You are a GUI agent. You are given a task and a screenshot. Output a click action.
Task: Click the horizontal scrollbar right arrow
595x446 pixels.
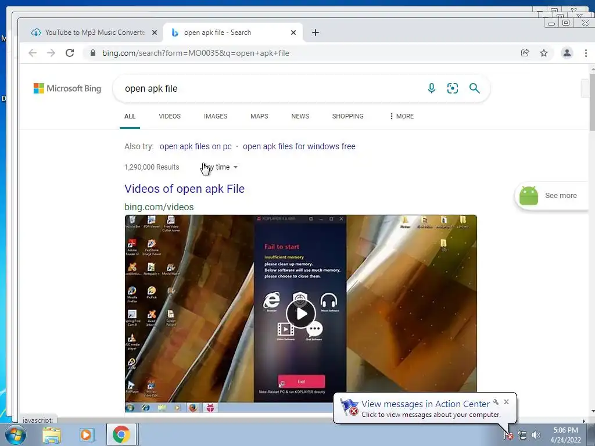pyautogui.click(x=584, y=420)
